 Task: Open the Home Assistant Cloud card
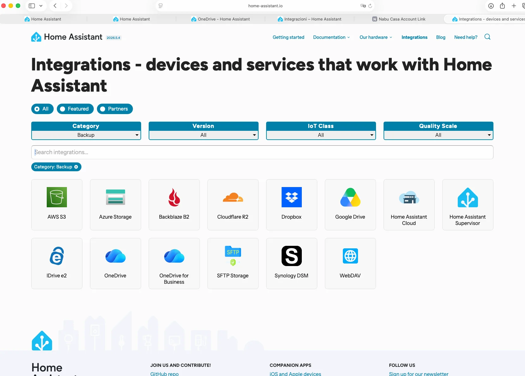[x=409, y=205]
